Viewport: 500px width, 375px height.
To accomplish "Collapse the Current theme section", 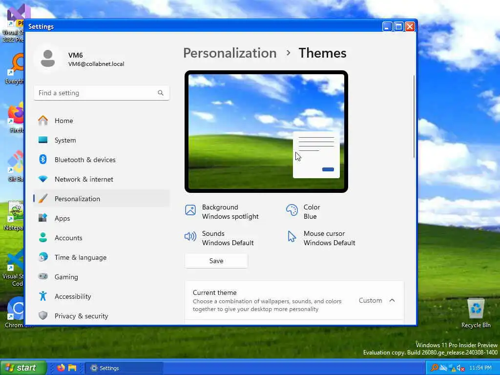I will (392, 300).
